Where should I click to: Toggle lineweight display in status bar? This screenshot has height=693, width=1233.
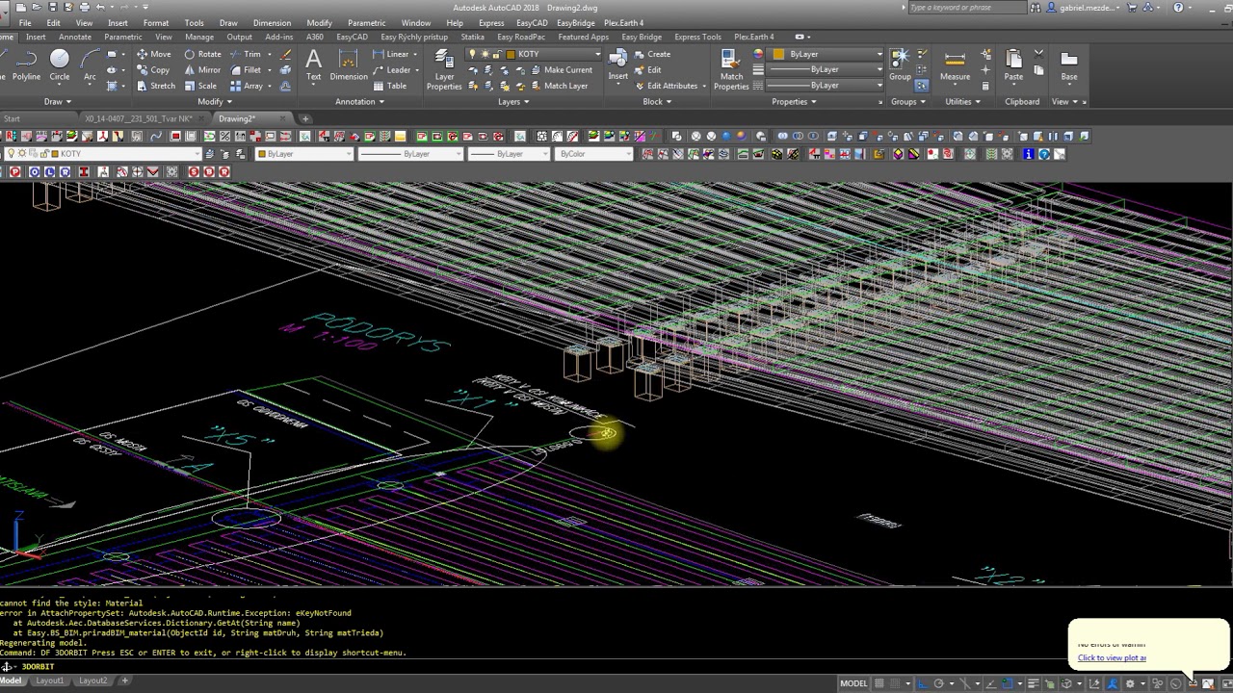coord(1034,684)
